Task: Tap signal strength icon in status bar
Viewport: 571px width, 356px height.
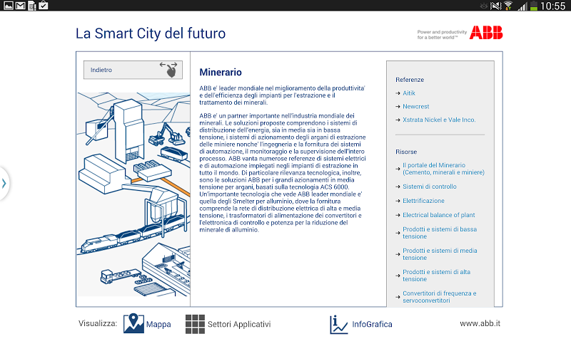Action: pos(522,6)
